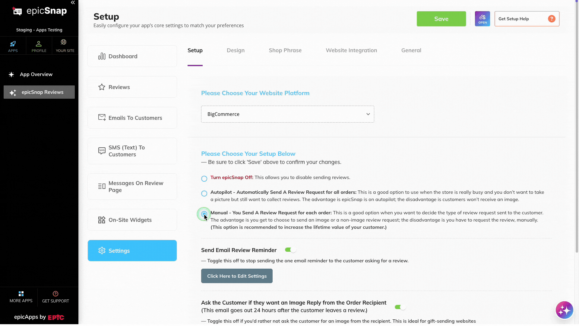Switch to the Design tab
Image resolution: width=579 pixels, height=326 pixels.
click(236, 50)
